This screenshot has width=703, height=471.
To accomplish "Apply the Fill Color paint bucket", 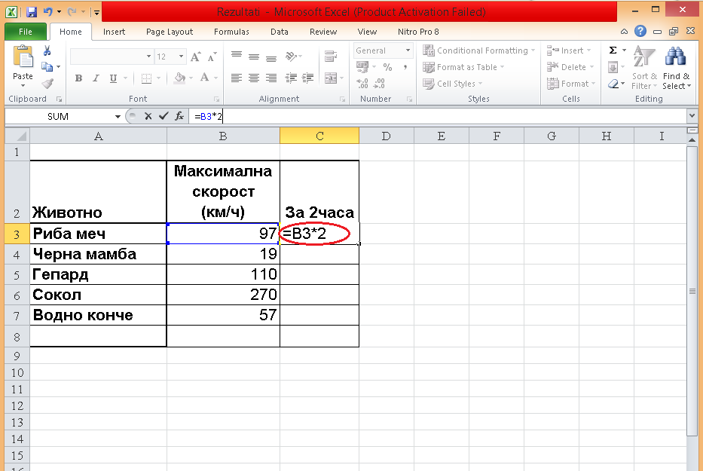I will 179,78.
